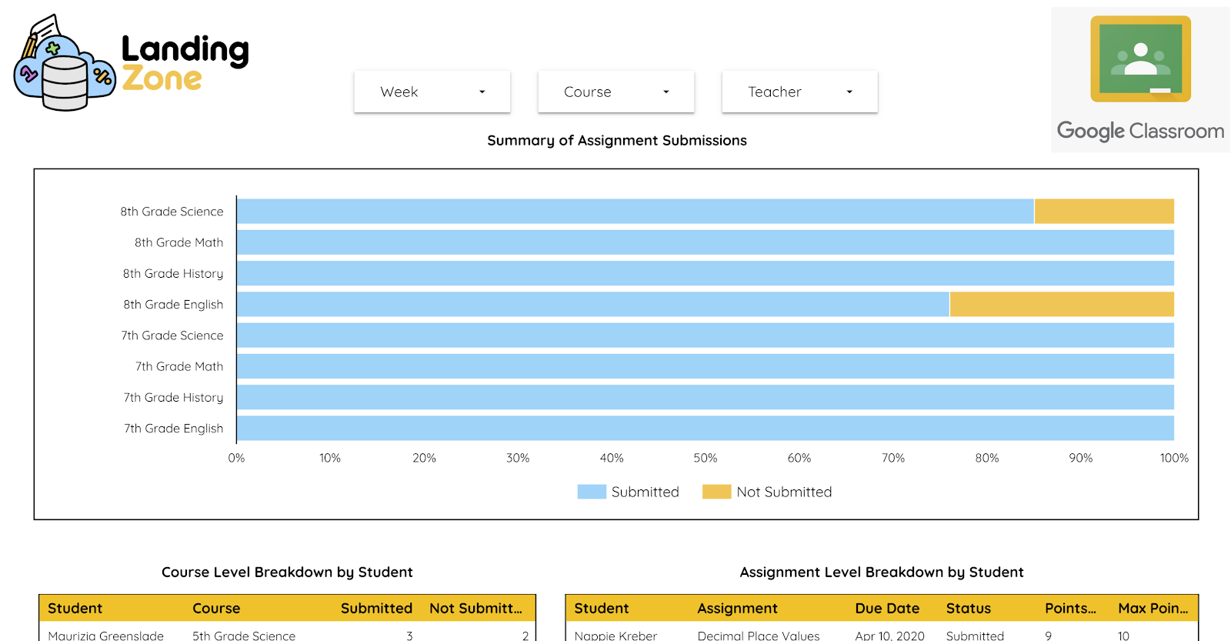The width and height of the screenshot is (1231, 641).
Task: Sort assignment table by Due Date header
Action: click(887, 608)
